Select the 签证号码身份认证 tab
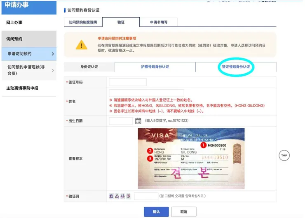The image size is (305, 218). click(236, 67)
